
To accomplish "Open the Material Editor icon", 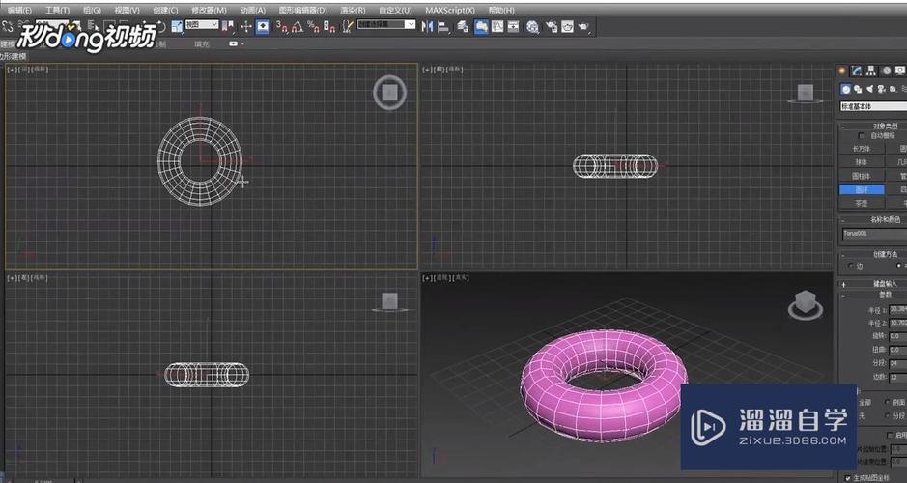I will point(531,26).
